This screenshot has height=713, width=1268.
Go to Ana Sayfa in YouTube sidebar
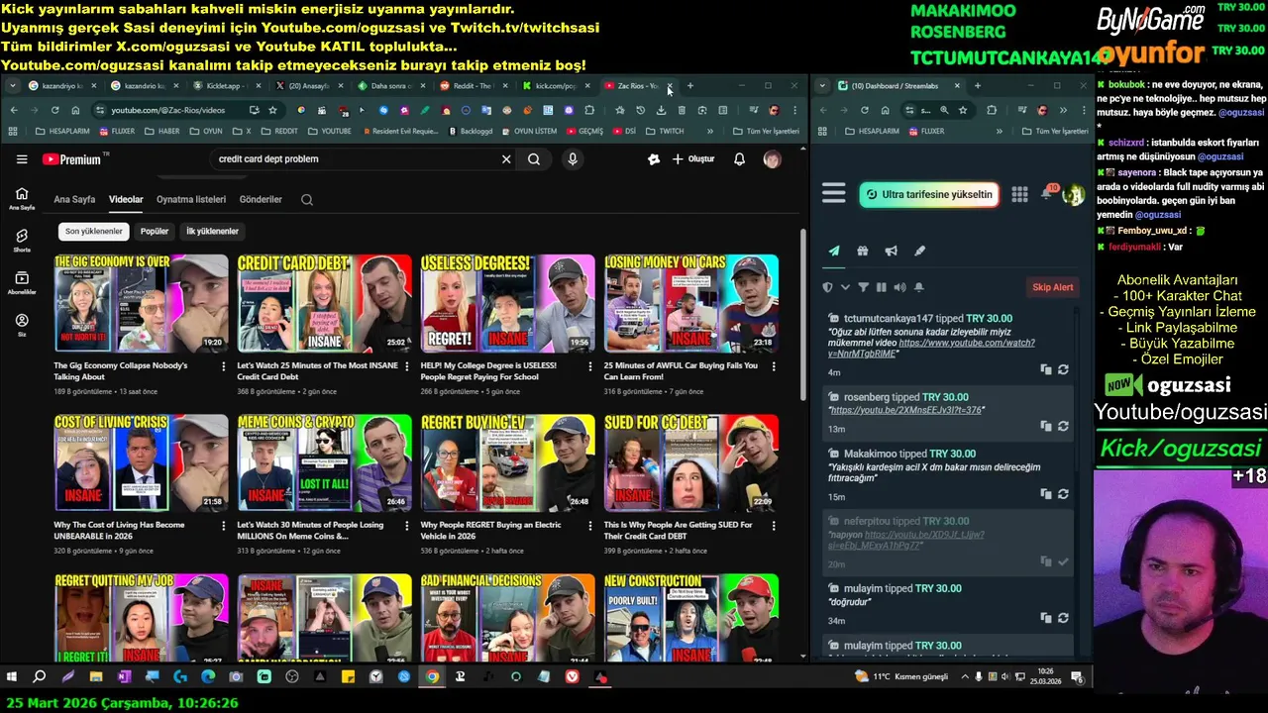(x=22, y=198)
